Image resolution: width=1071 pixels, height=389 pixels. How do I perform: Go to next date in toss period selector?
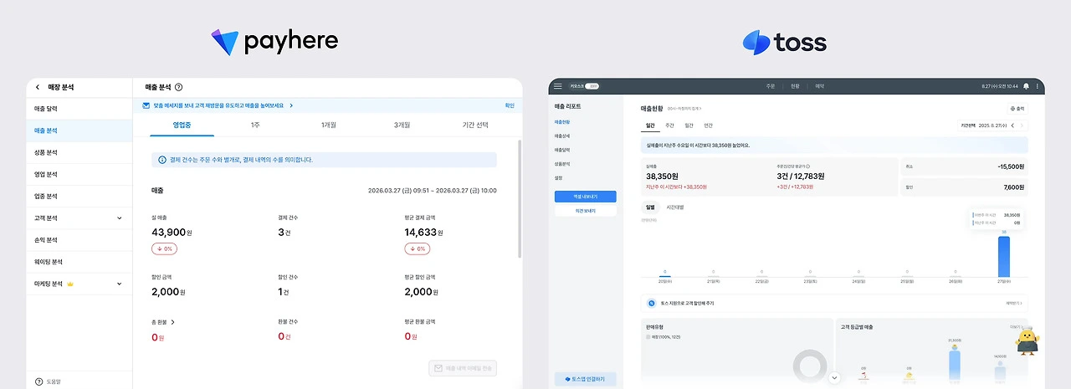pos(1022,125)
